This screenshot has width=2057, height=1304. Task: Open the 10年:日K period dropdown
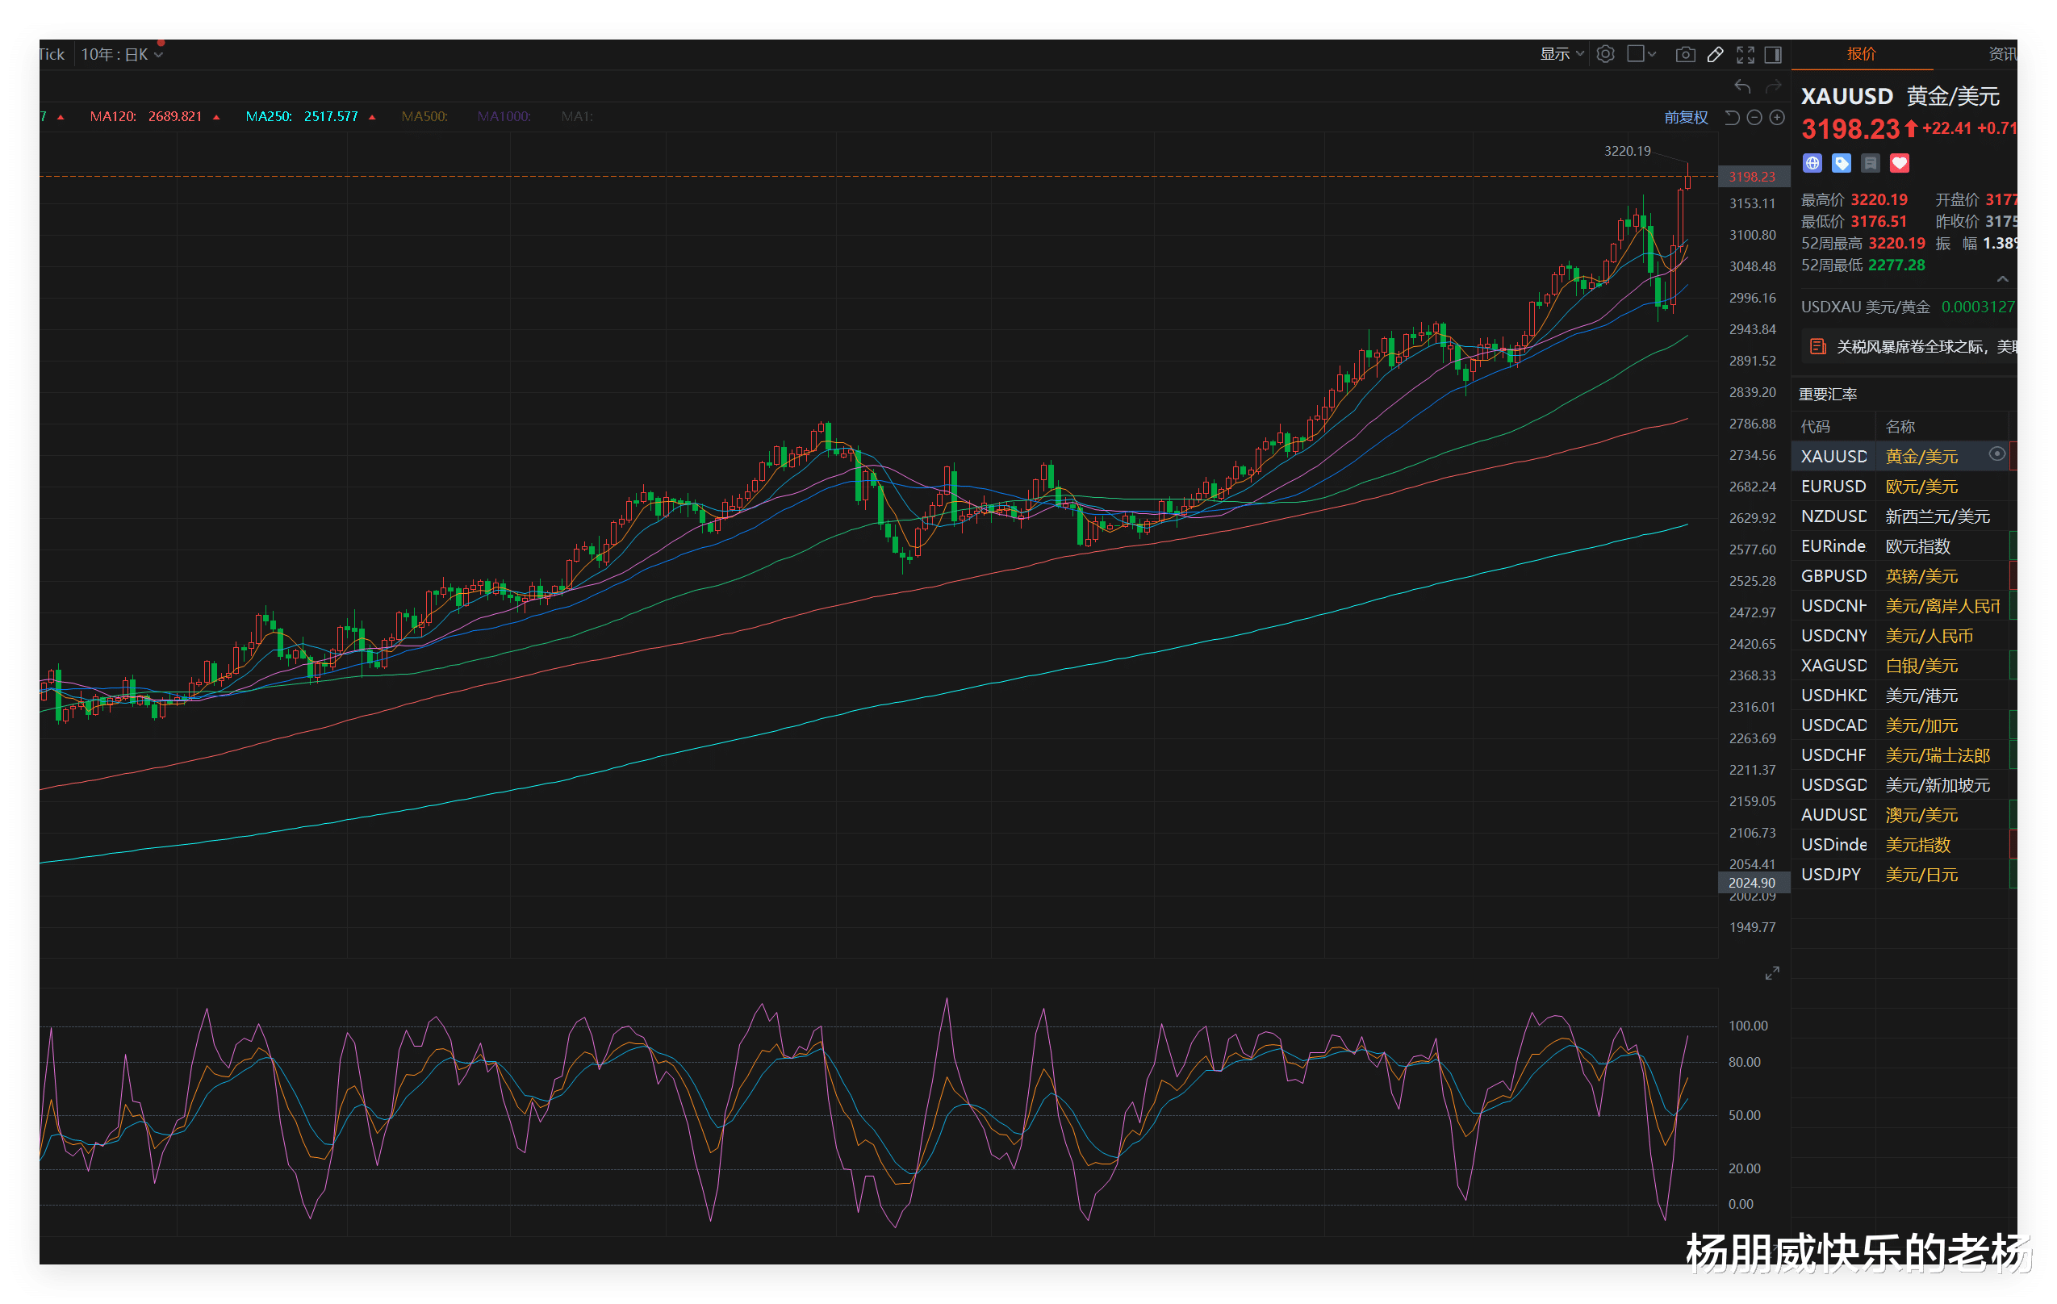(x=121, y=55)
